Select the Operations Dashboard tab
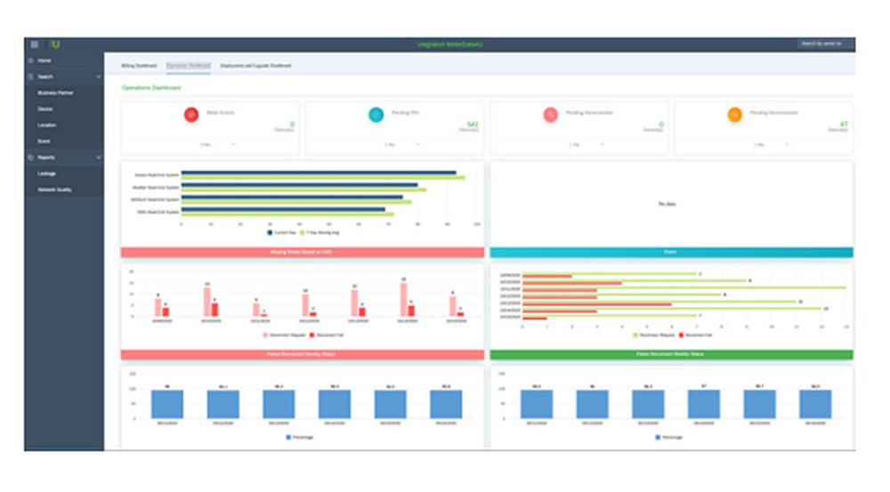This screenshot has height=492, width=890. tap(189, 66)
